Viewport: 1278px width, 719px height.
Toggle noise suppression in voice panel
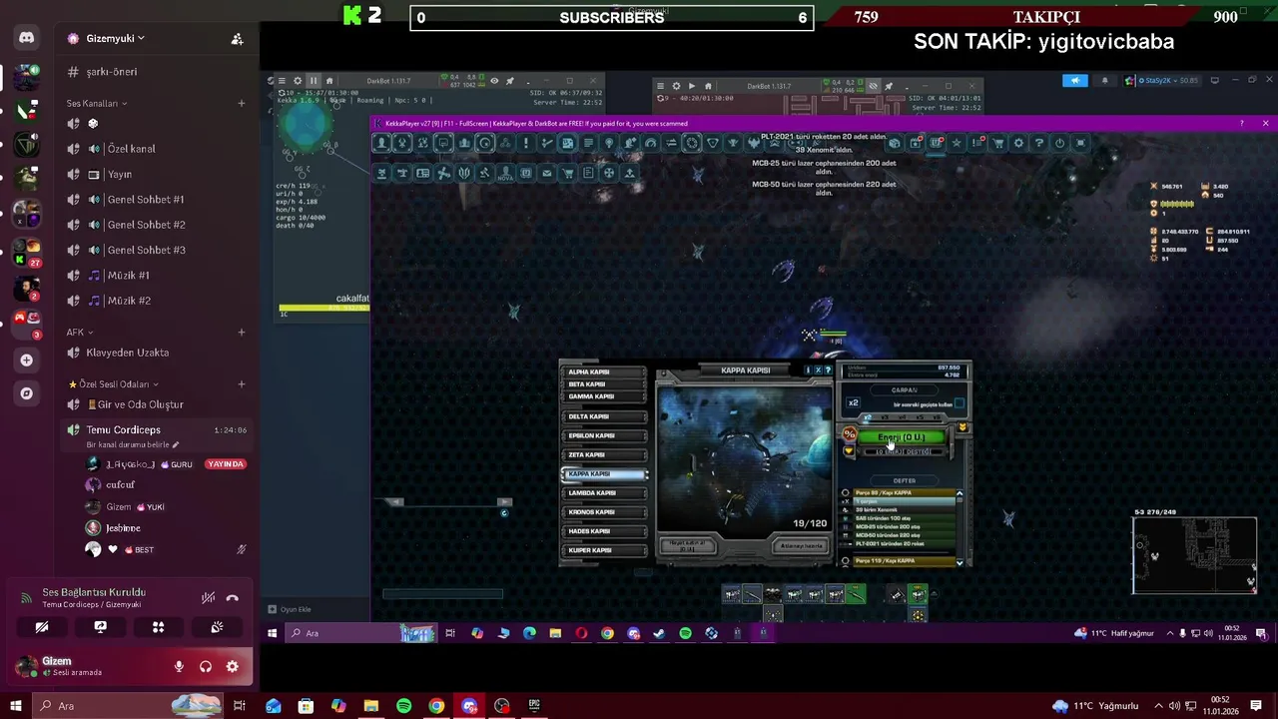208,598
